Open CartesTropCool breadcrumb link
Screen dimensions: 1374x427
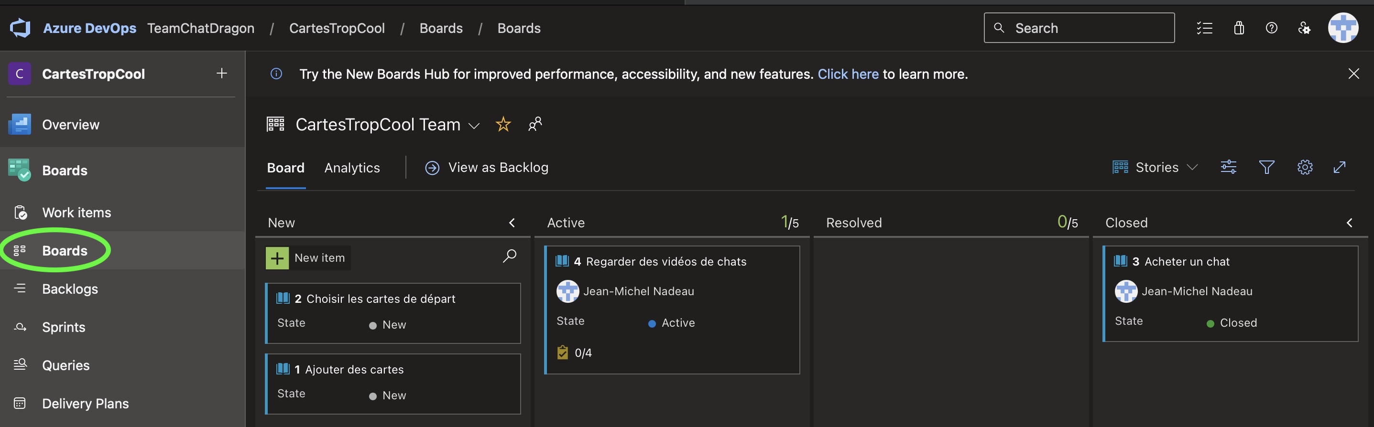(337, 28)
